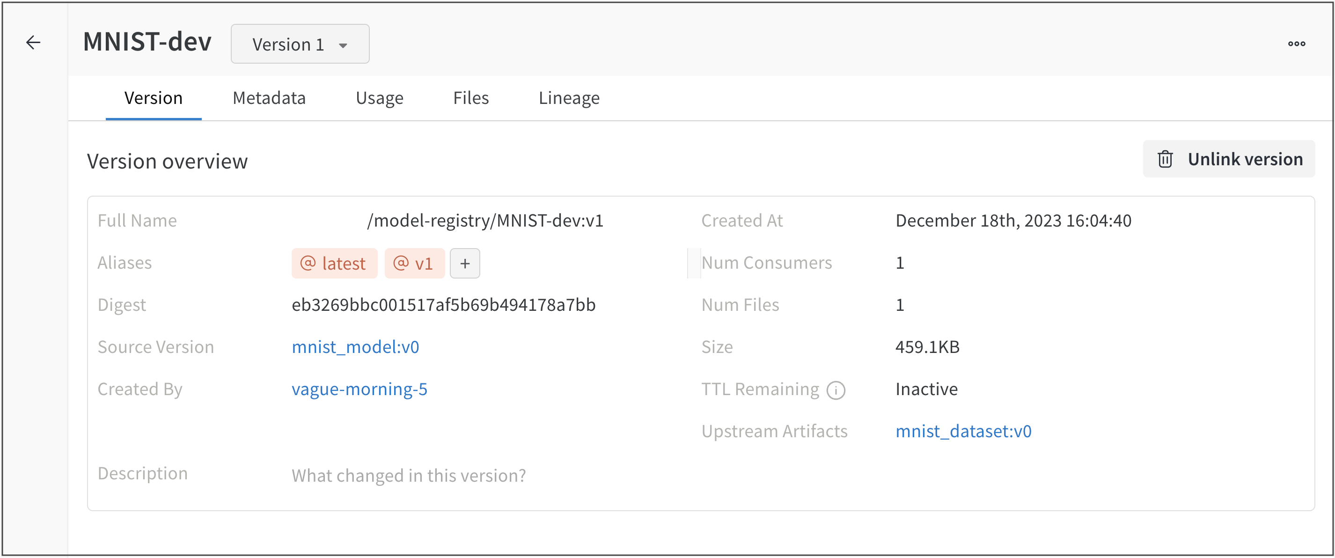Select the Version tab
This screenshot has width=1335, height=558.
point(153,97)
